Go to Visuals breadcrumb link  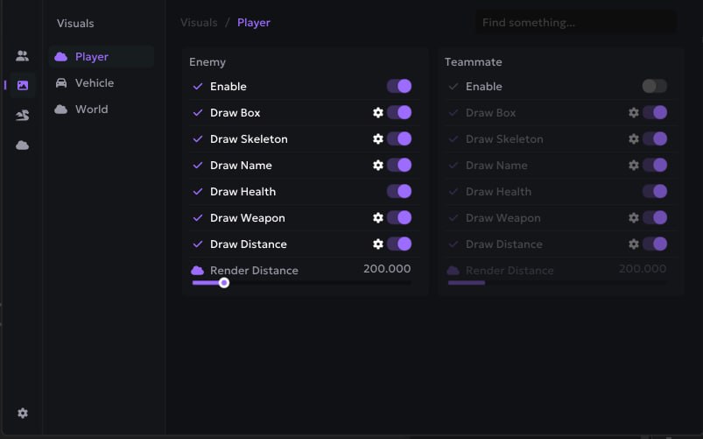click(199, 23)
